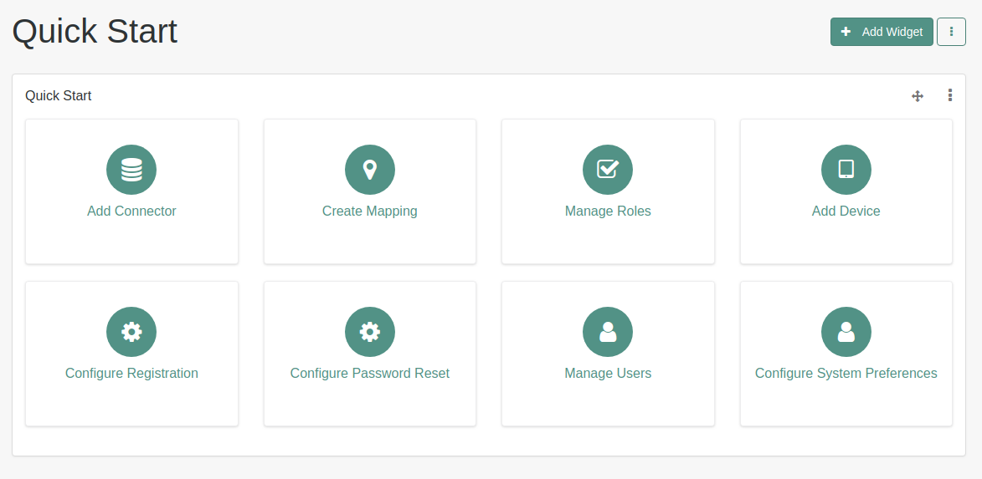The height and width of the screenshot is (479, 982).
Task: Open the Configure Password Reset link
Action: [x=369, y=374]
